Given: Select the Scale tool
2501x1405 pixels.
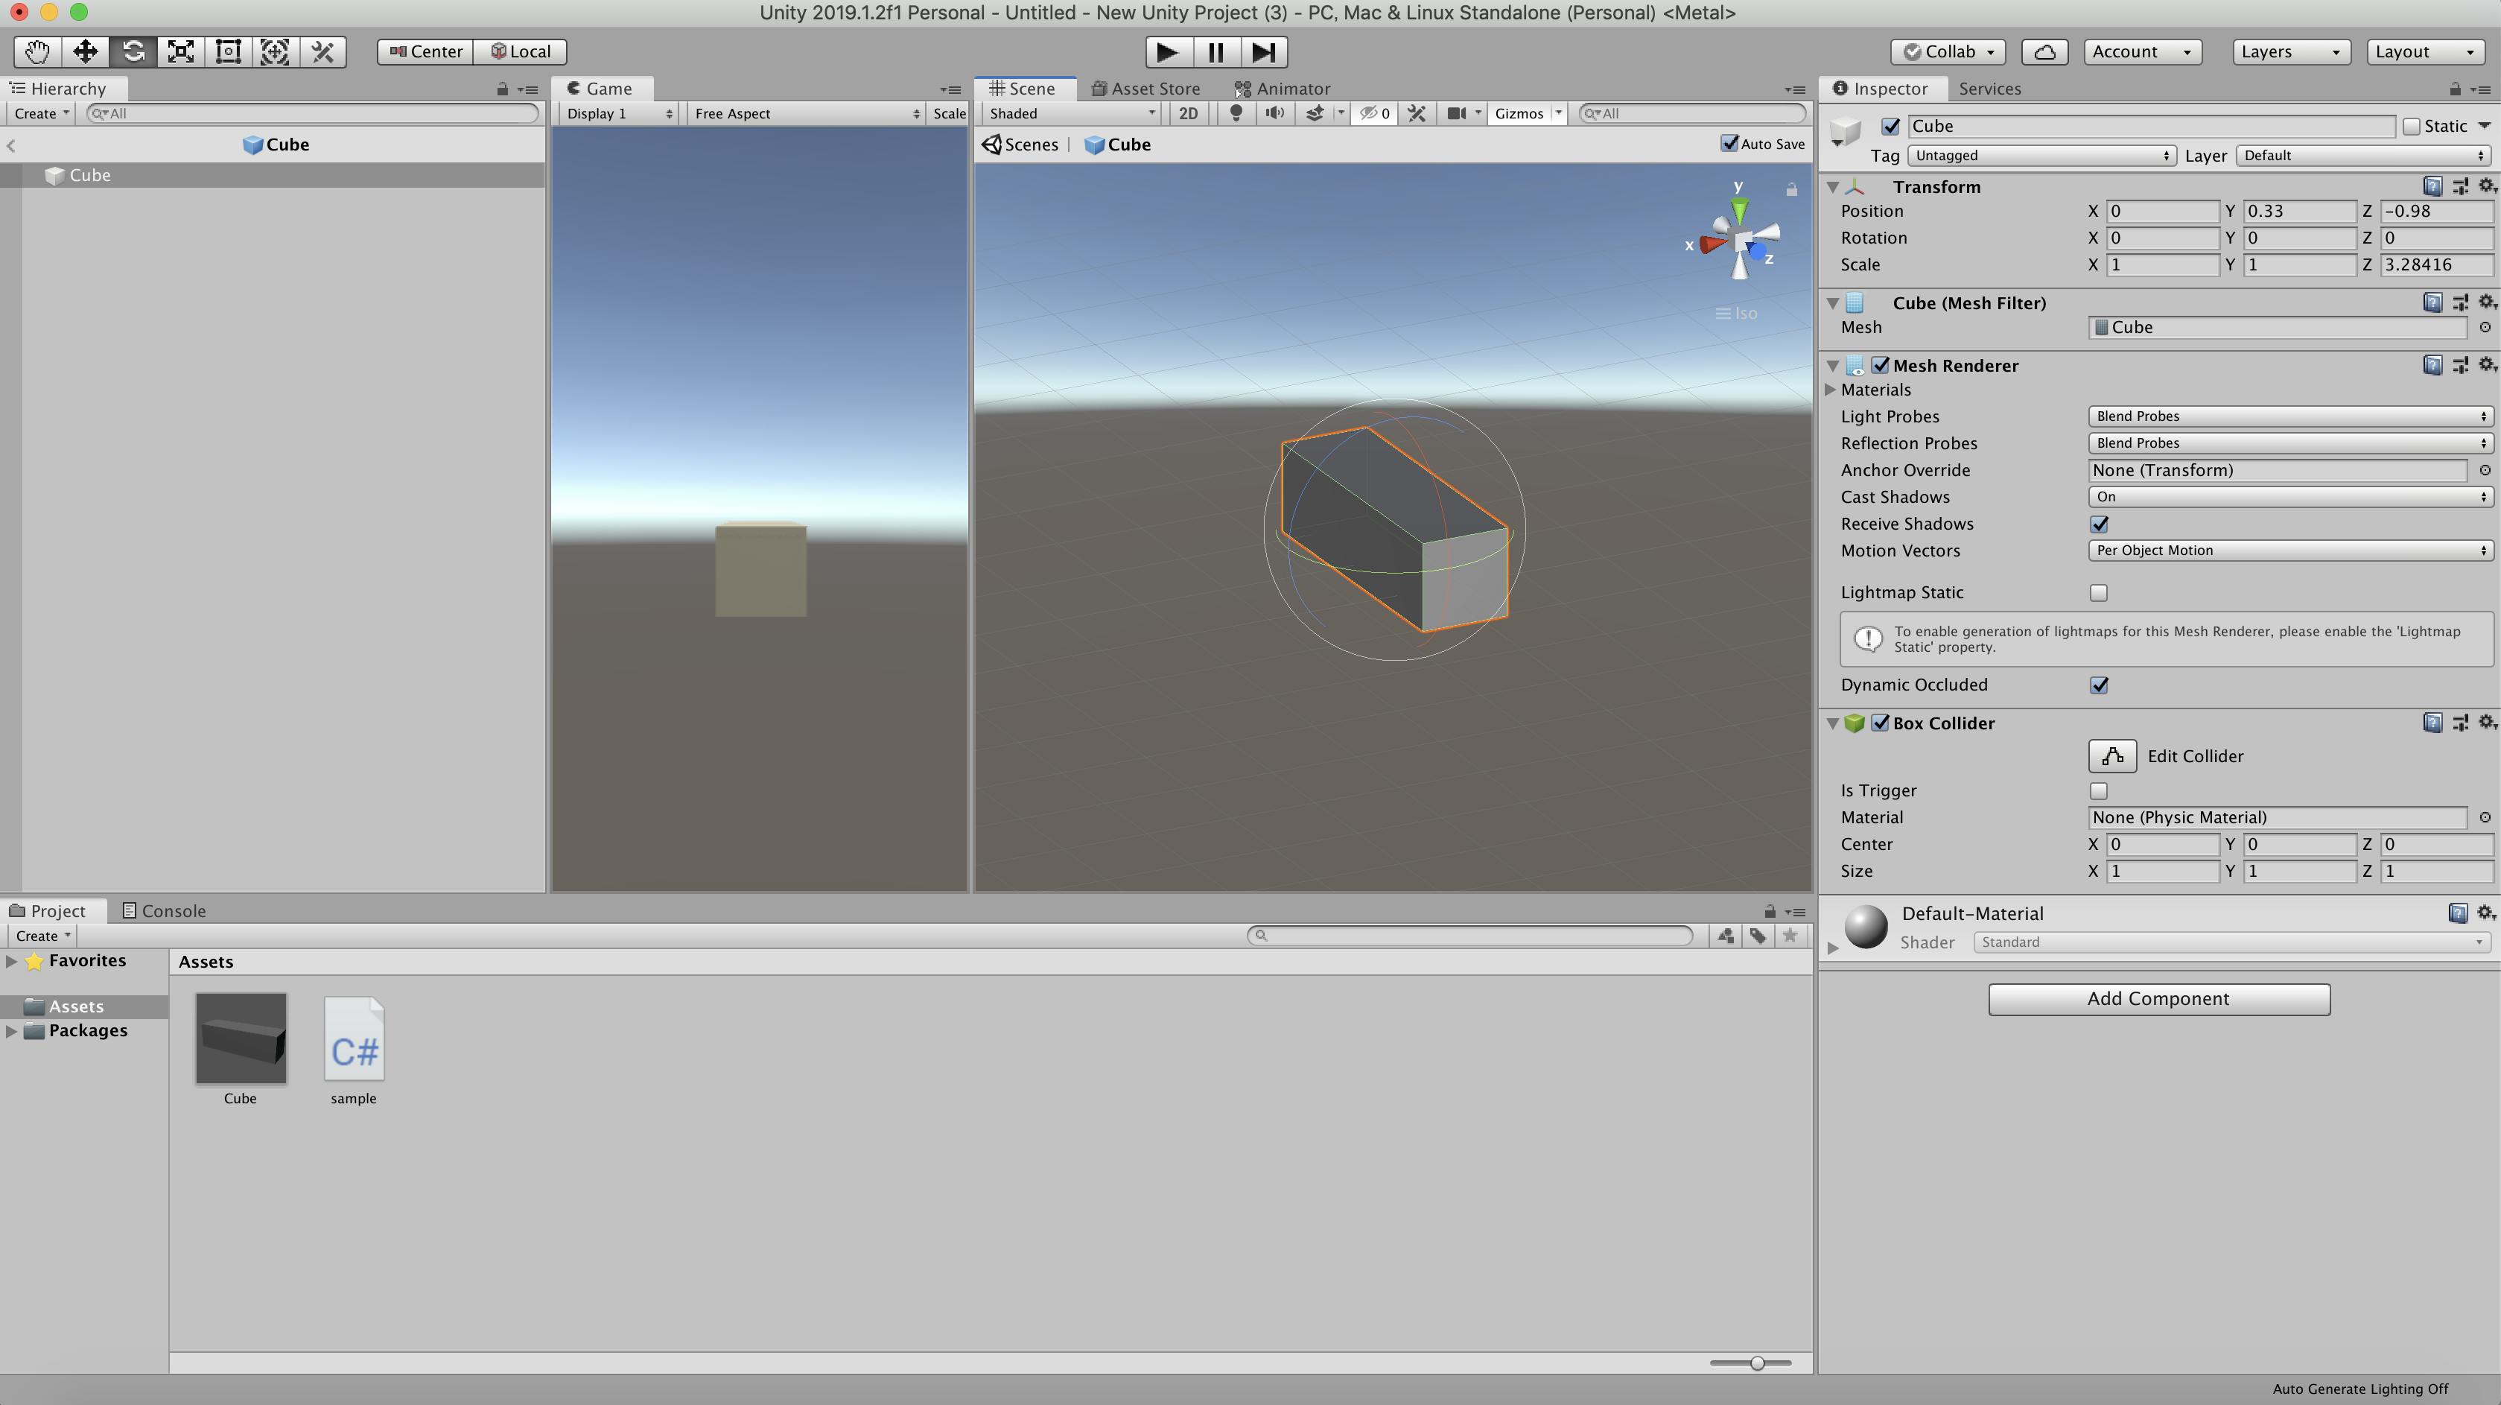Looking at the screenshot, I should point(180,51).
